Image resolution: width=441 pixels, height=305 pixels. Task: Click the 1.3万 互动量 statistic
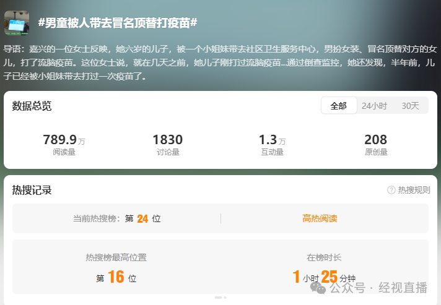tap(272, 144)
